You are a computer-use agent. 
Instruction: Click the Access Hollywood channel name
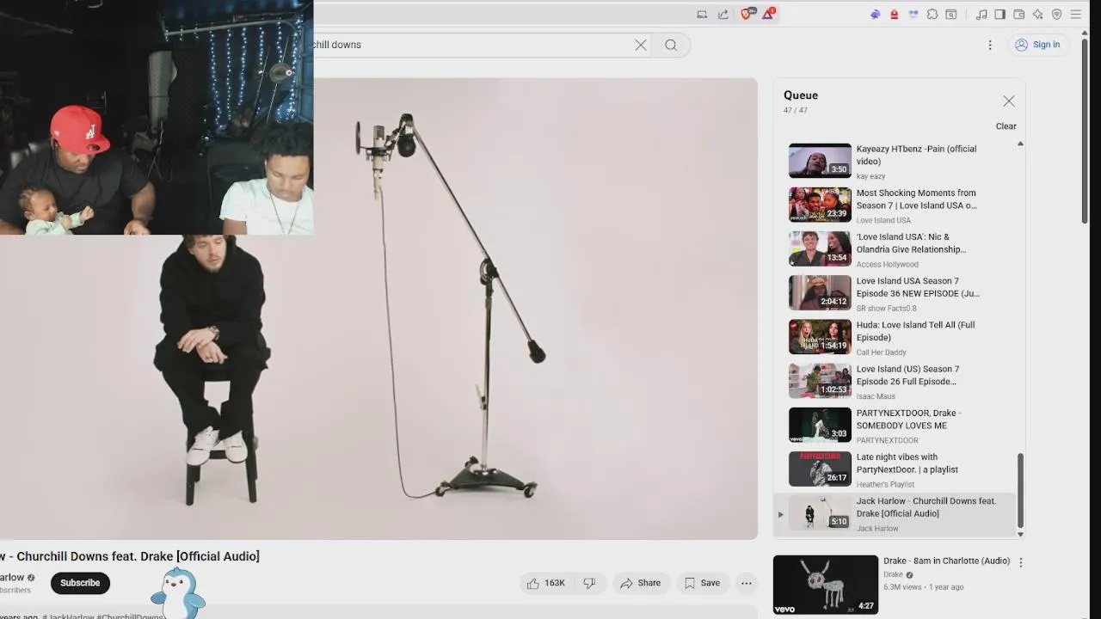pyautogui.click(x=888, y=264)
